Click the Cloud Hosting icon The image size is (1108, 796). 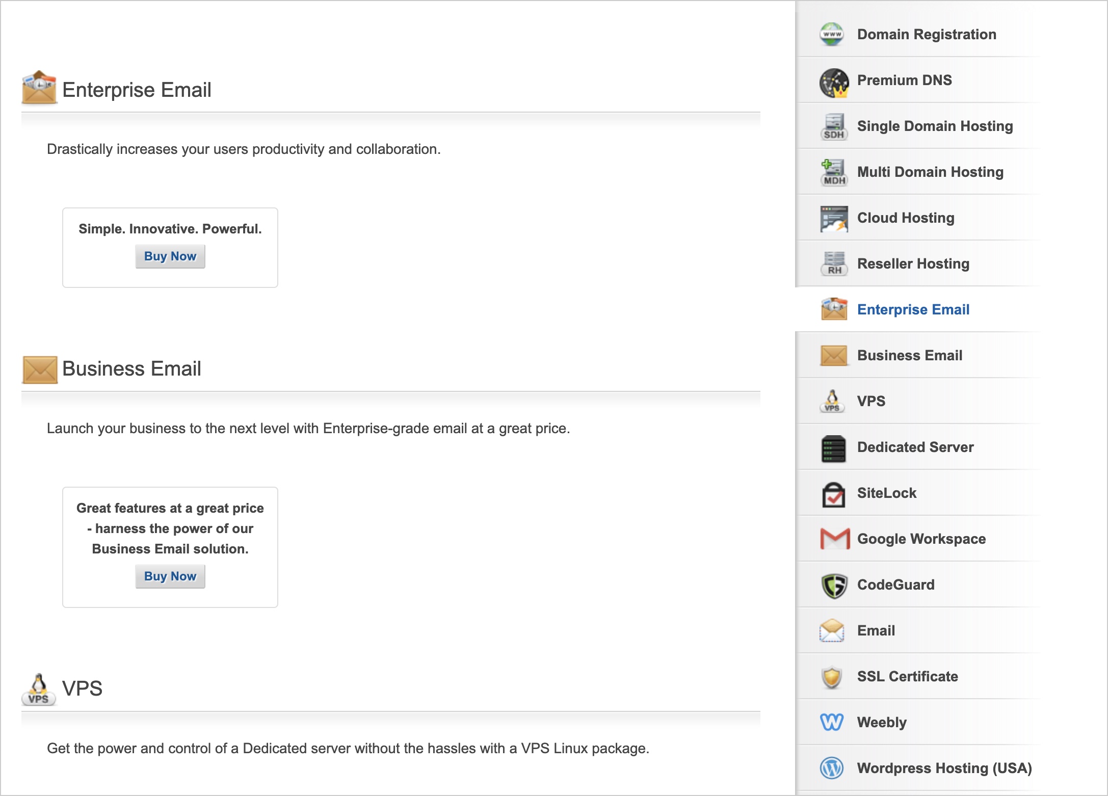pyautogui.click(x=834, y=219)
